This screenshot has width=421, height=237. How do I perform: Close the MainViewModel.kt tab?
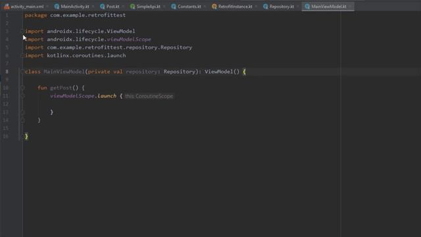[350, 7]
